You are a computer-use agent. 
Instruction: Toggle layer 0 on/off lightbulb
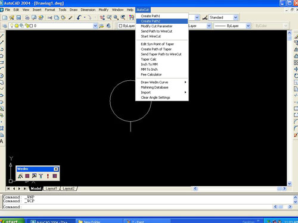point(12,26)
